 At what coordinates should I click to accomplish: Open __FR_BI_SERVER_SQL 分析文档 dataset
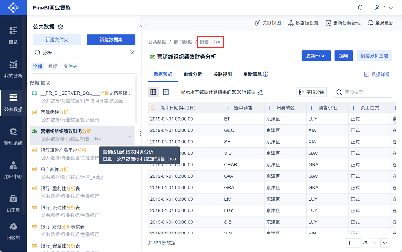pyautogui.click(x=82, y=97)
